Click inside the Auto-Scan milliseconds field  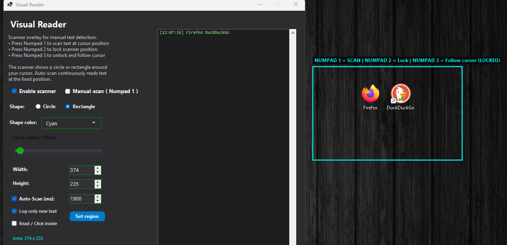(x=82, y=198)
